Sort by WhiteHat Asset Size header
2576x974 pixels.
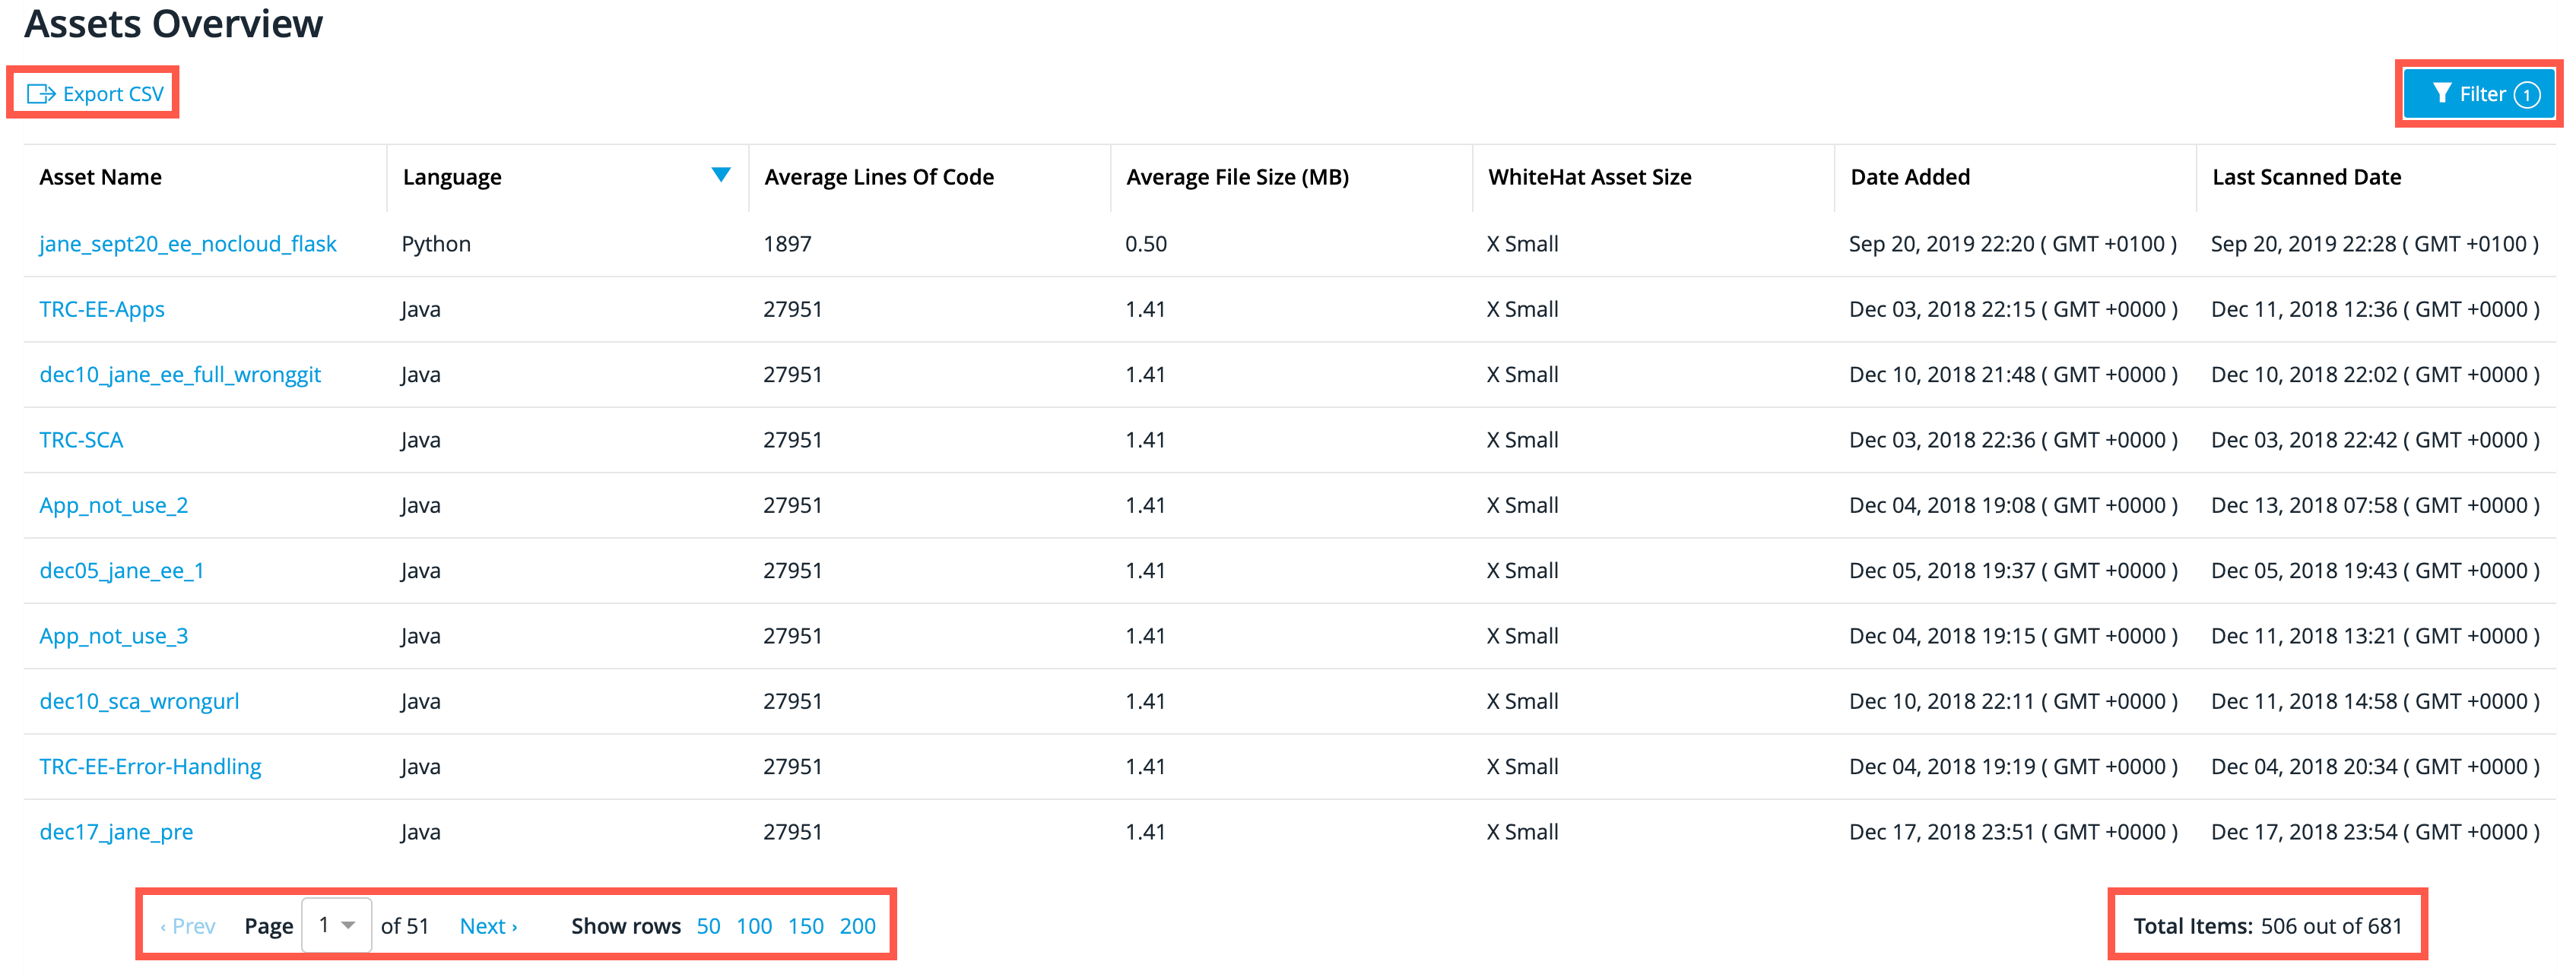coord(1589,177)
